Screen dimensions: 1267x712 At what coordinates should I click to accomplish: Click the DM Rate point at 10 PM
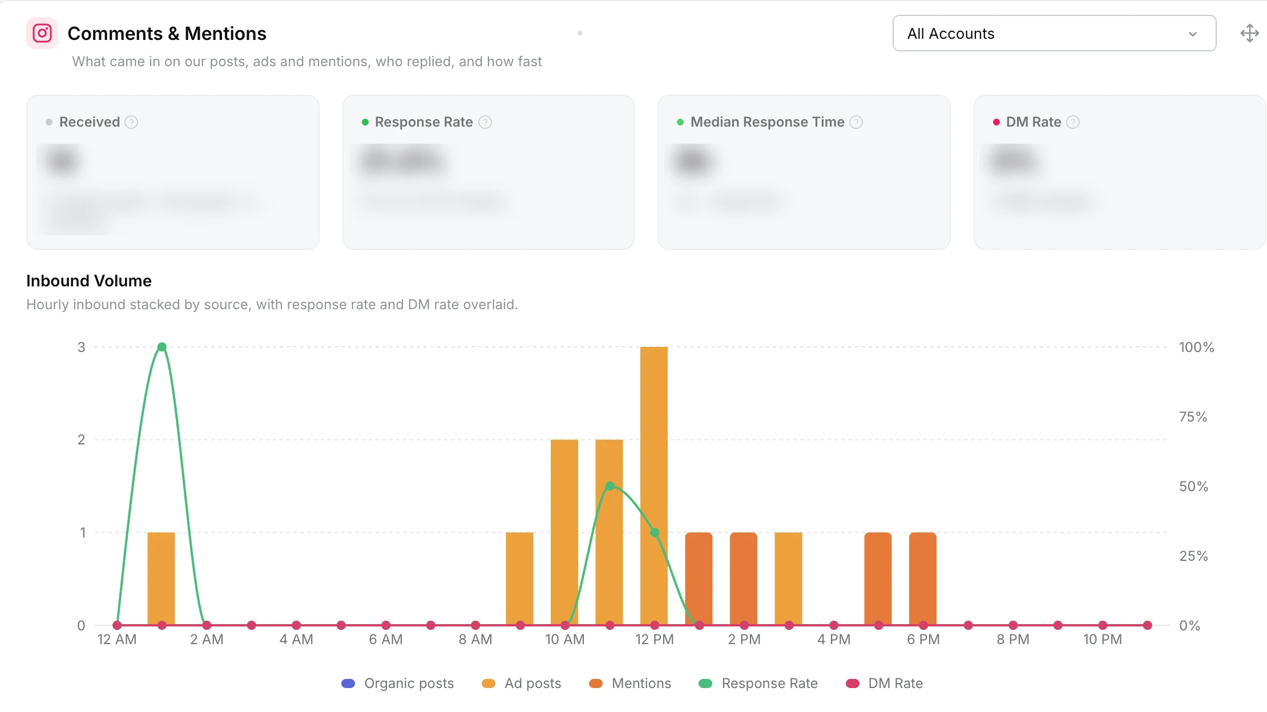pos(1103,625)
